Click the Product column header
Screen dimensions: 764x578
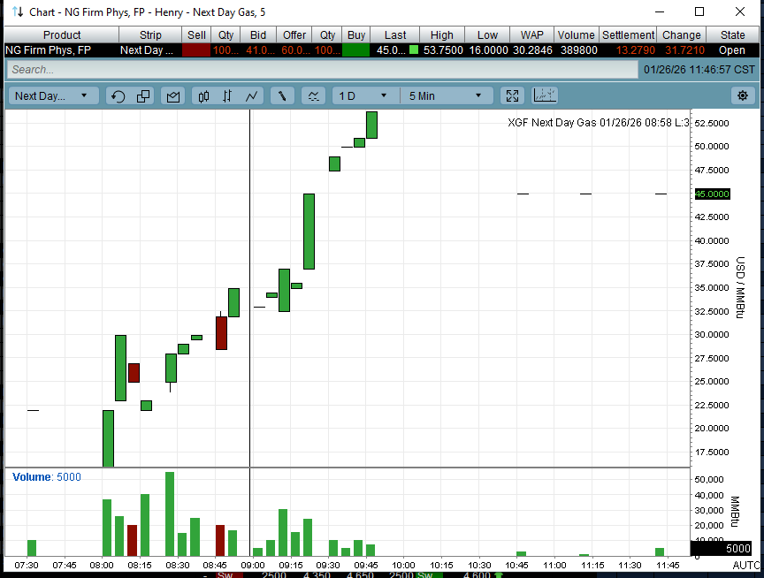[62, 35]
